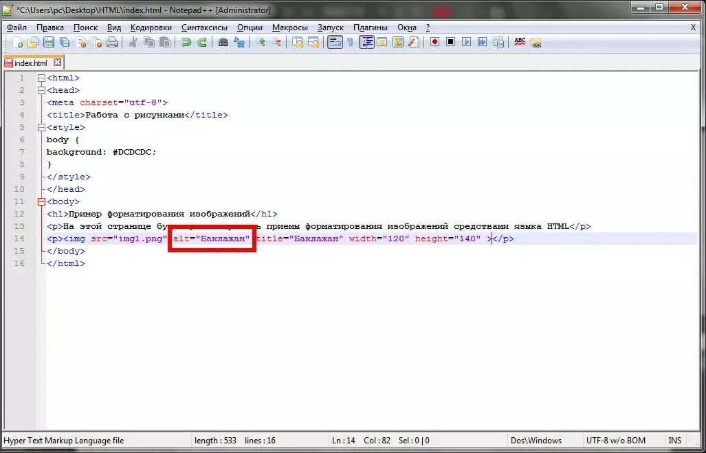The image size is (706, 453).
Task: Click the Zoom In magnifier icon
Action: tap(261, 43)
